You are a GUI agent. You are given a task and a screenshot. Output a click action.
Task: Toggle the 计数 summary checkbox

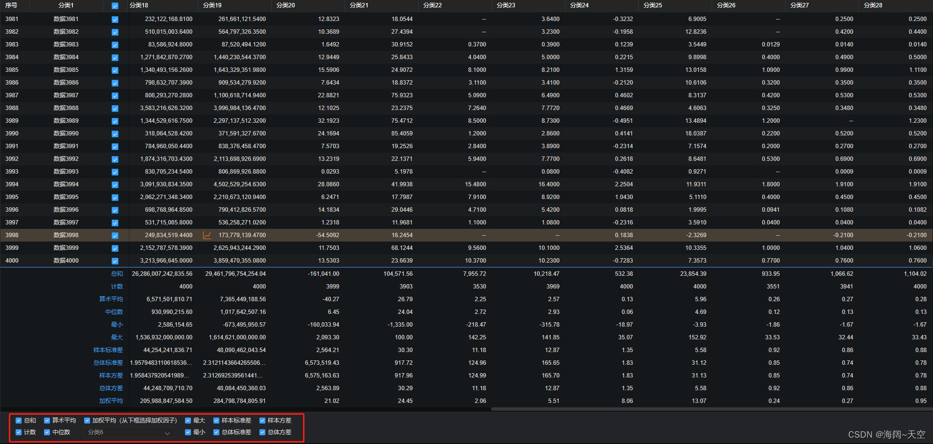[x=19, y=432]
